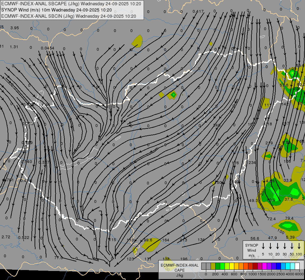The height and width of the screenshot is (280, 305).
Task: Click the wind arrow above 5 m/s
Action: pos(263,246)
